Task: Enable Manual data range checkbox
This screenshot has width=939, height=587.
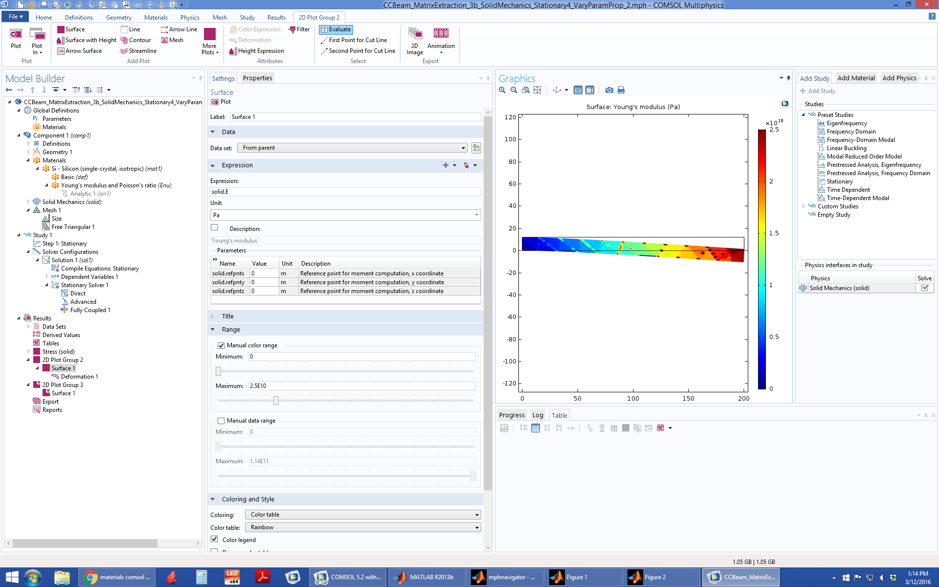Action: click(x=221, y=421)
